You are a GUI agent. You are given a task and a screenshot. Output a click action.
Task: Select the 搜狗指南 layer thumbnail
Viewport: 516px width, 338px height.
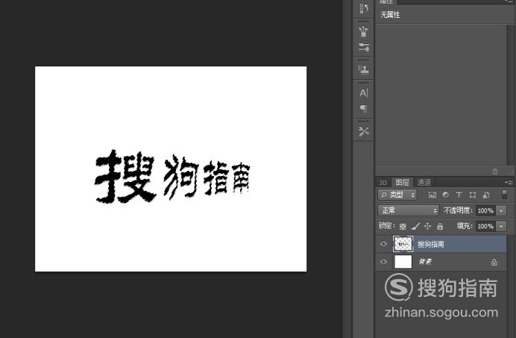[403, 244]
